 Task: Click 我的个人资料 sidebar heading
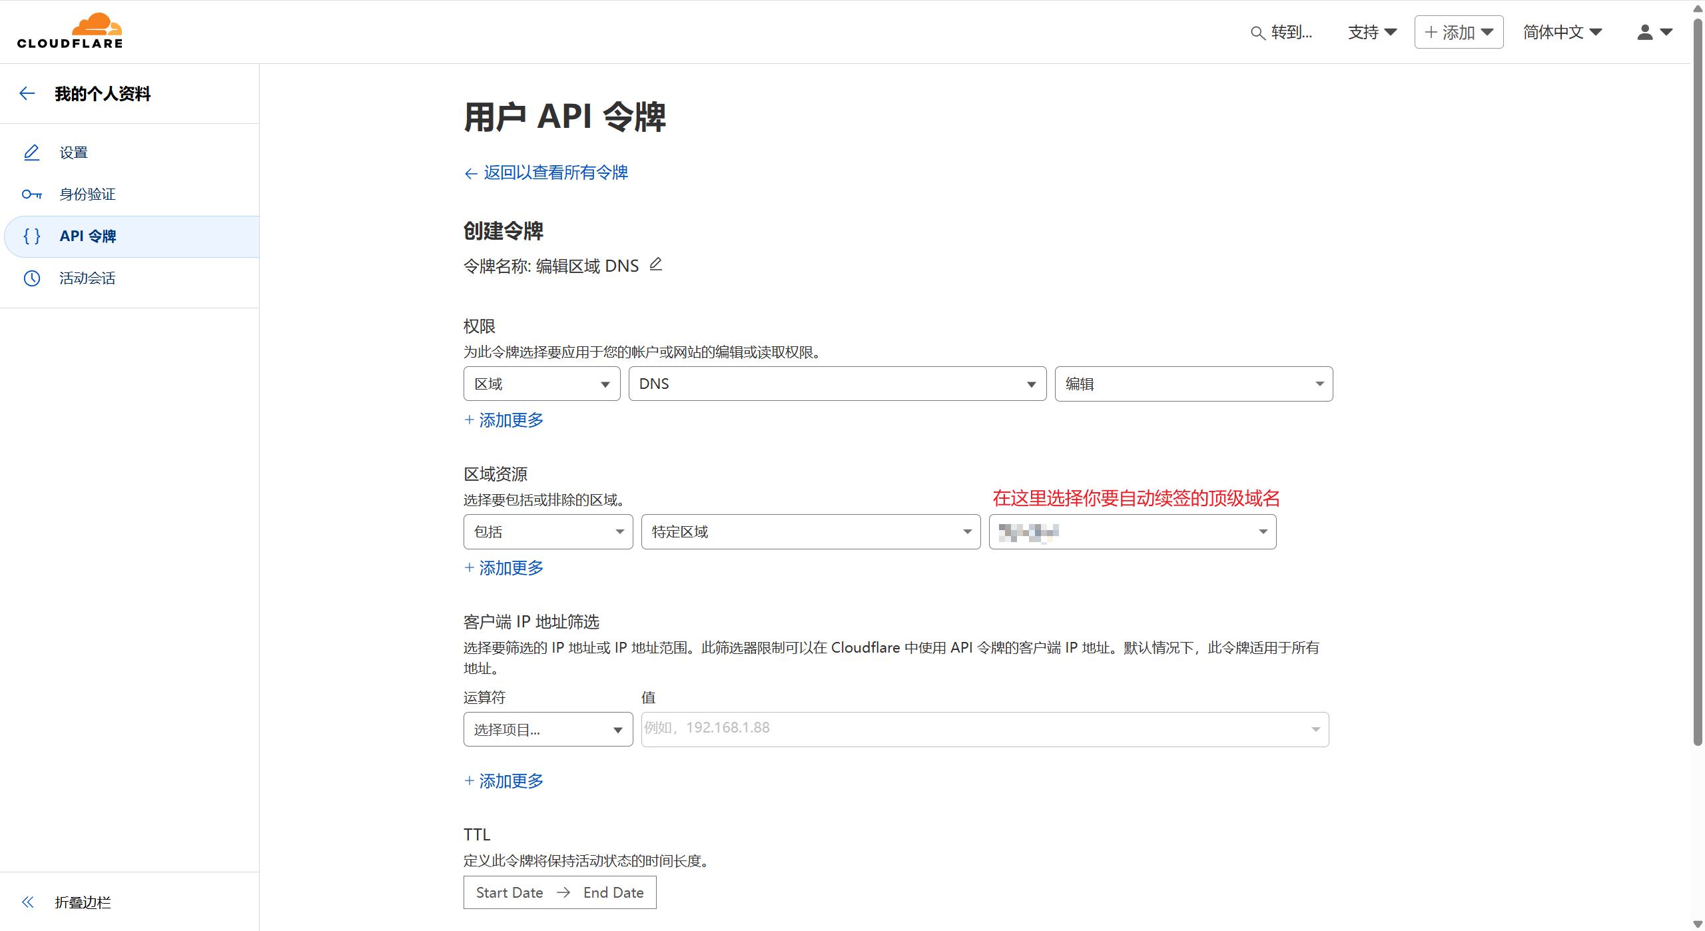(x=103, y=94)
